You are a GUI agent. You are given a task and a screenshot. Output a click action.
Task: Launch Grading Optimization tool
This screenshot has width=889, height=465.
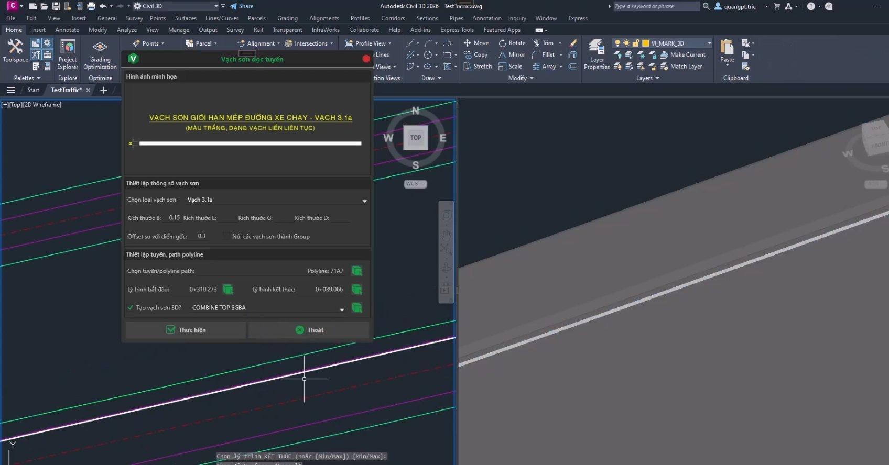100,55
